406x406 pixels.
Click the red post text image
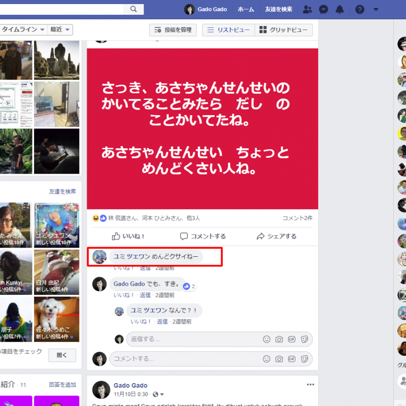202,129
